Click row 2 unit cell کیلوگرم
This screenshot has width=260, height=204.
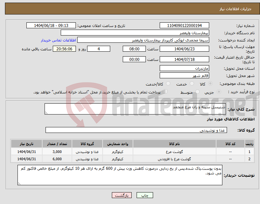pos(117,159)
